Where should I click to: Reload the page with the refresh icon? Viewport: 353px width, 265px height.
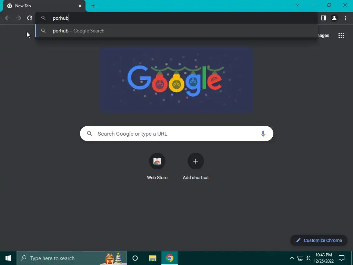point(30,18)
